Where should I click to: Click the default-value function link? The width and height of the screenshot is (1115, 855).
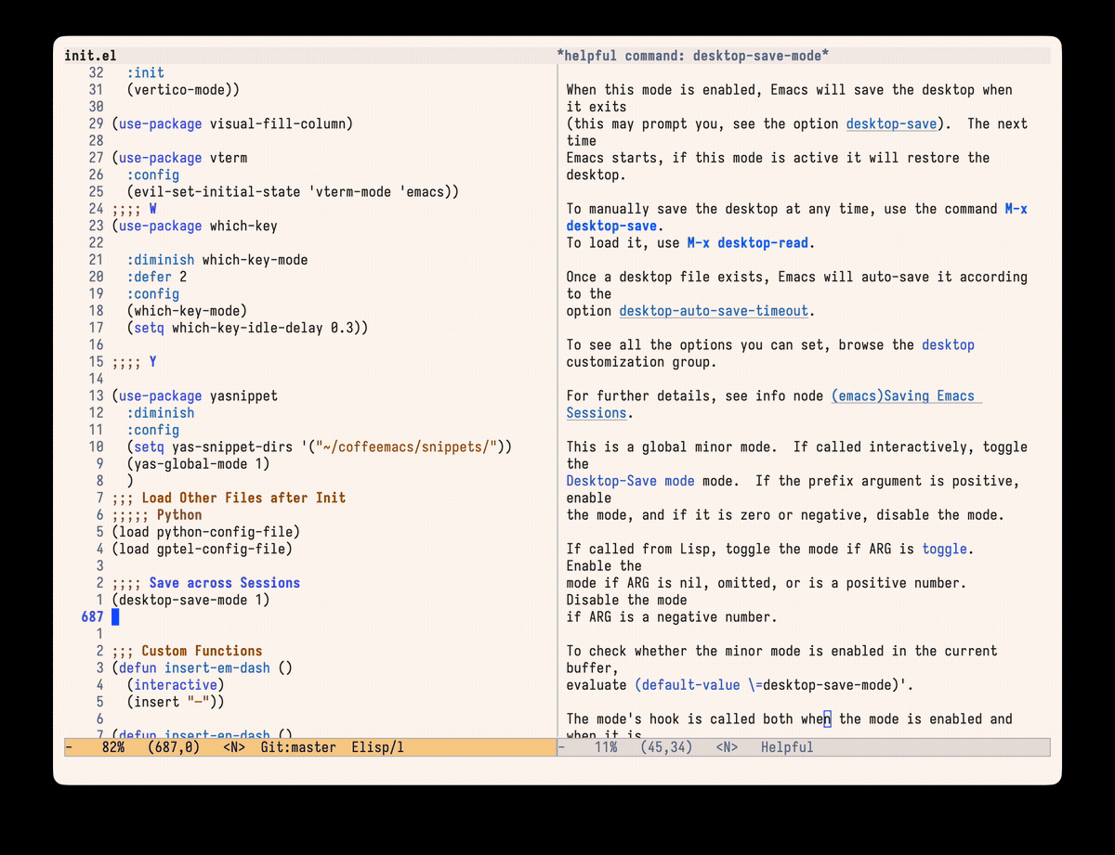[x=688, y=684]
